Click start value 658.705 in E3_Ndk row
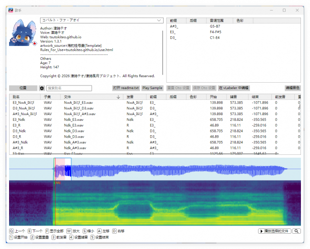The image size is (310, 249). pyautogui.click(x=216, y=119)
